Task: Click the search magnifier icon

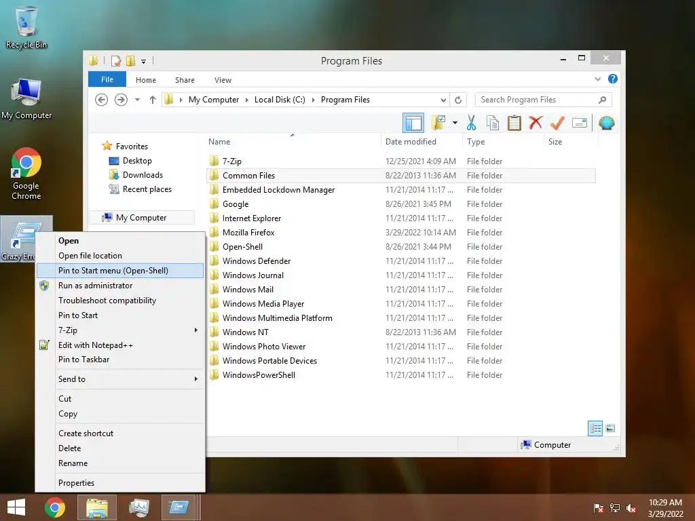Action: pos(602,100)
